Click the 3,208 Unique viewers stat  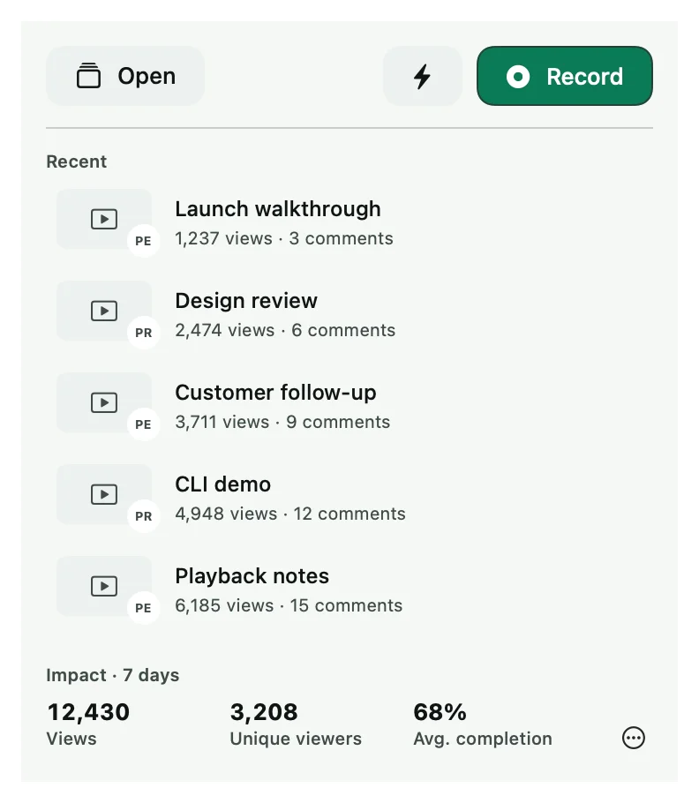[x=296, y=724]
